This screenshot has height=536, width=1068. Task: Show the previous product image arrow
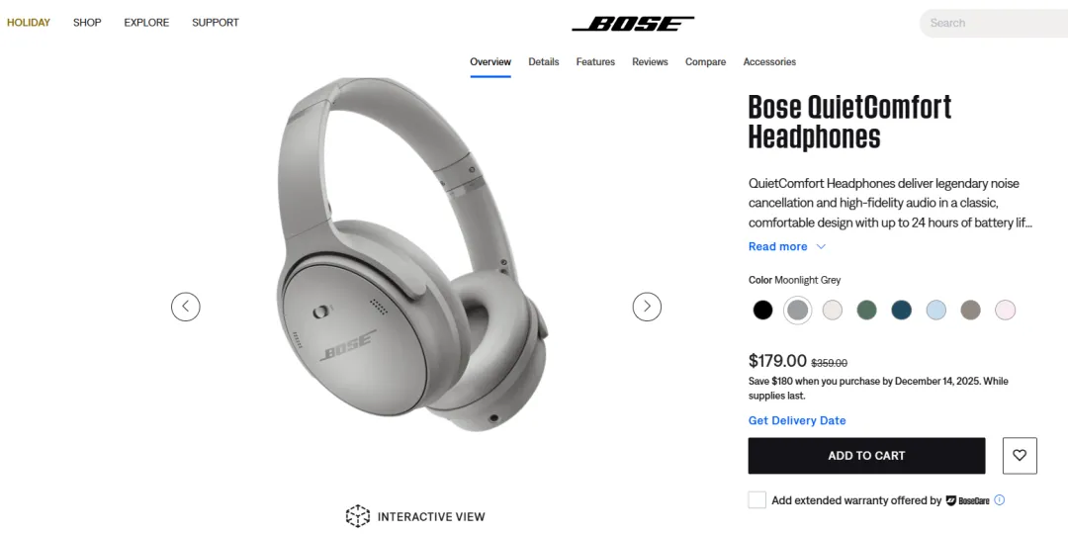click(185, 307)
